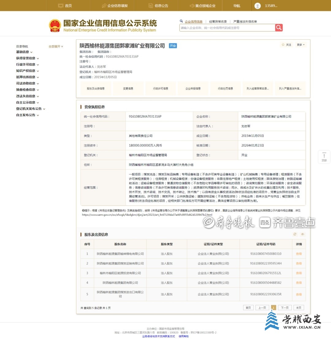Click the 关注 follow button

(286, 45)
